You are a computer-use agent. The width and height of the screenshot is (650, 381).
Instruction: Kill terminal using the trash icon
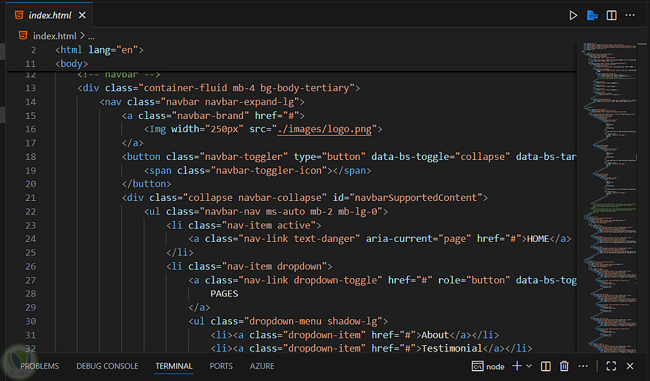[x=564, y=366]
